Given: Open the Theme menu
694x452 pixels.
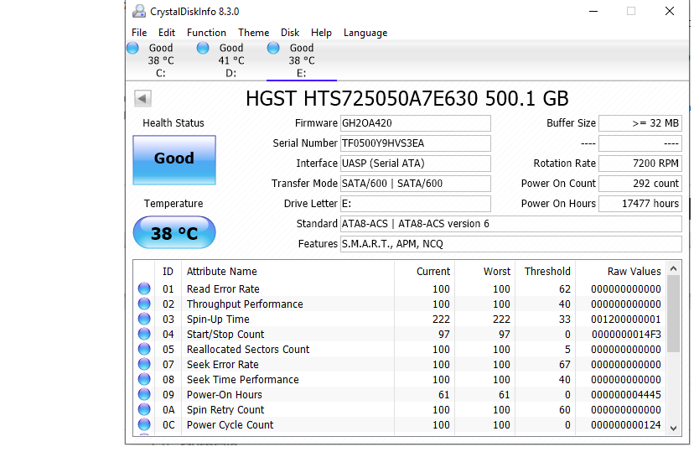Looking at the screenshot, I should [254, 33].
